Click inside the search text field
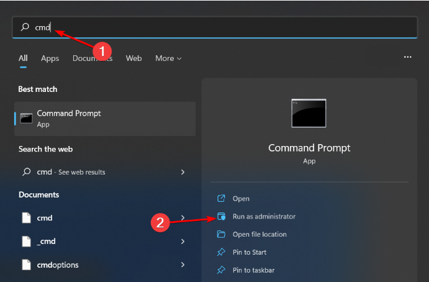The image size is (429, 282). click(224, 27)
